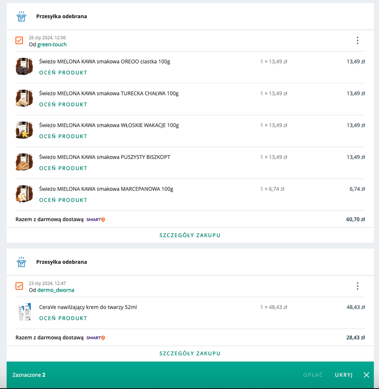Click the date 26 sty 2024, 12:06

point(47,38)
